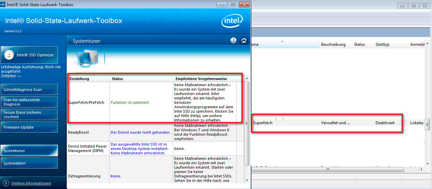Run the Intel SSD Optimizer
This screenshot has width=432, height=189.
coord(29,55)
